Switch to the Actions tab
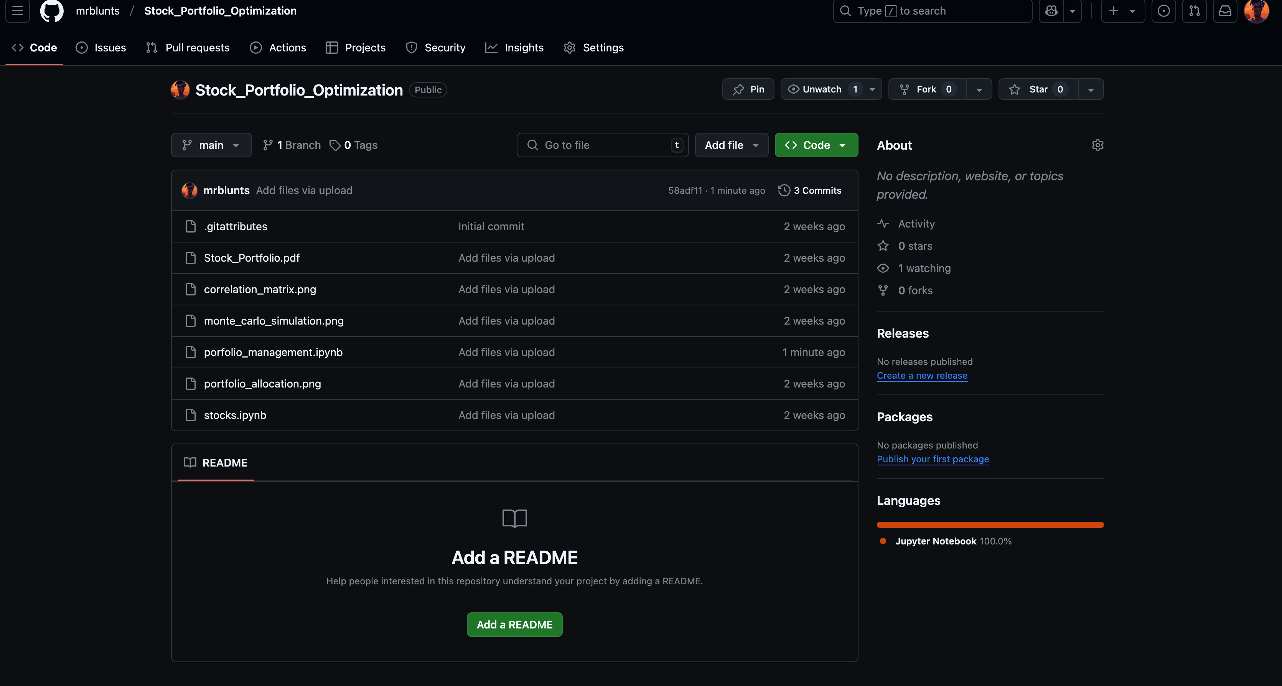 click(x=278, y=48)
